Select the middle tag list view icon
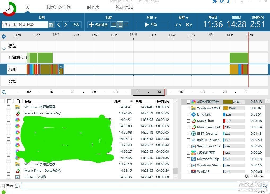 [120, 25]
